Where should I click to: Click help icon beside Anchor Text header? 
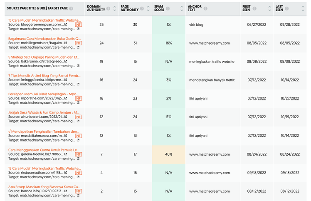(205, 8)
